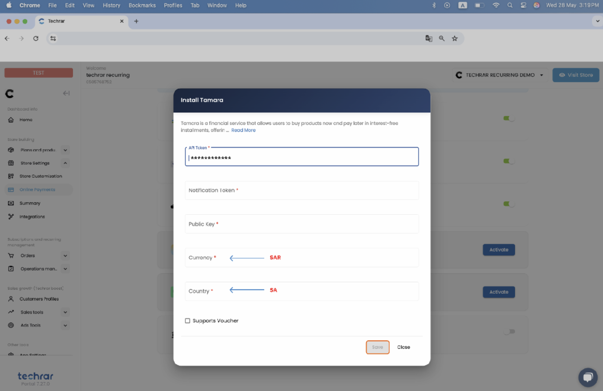Open macOS Spotlight search

tap(510, 5)
